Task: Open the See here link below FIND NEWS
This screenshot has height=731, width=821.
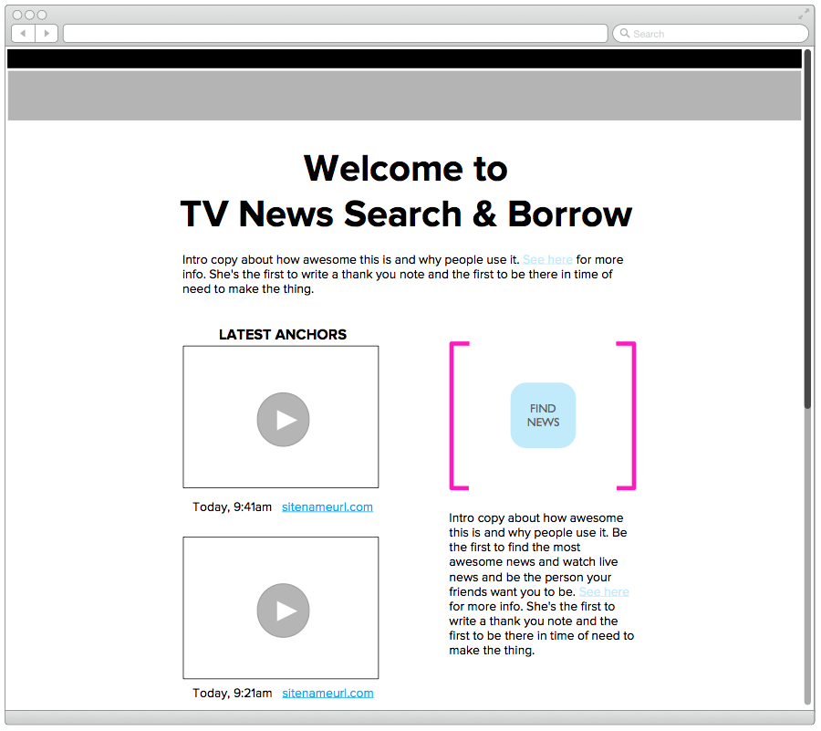Action: point(604,591)
